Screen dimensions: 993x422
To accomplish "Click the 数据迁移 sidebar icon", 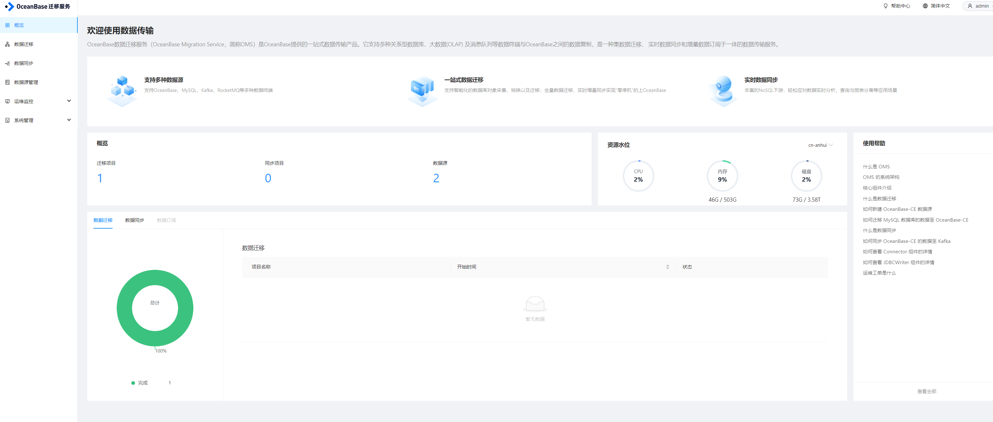I will pyautogui.click(x=7, y=44).
